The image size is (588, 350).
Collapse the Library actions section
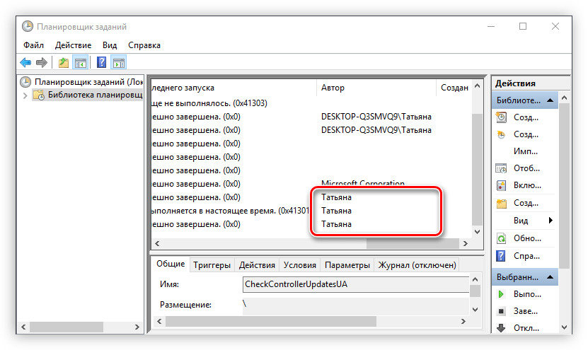pos(548,100)
